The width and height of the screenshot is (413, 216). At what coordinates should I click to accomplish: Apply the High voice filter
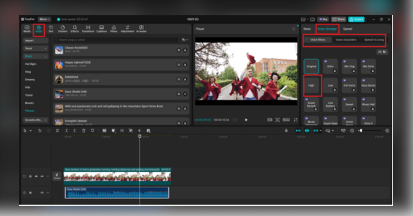click(311, 85)
